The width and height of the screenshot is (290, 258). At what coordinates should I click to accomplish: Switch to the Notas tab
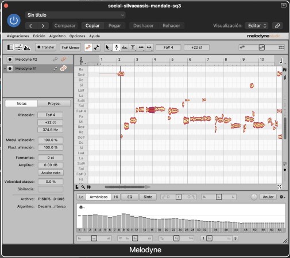[21, 104]
